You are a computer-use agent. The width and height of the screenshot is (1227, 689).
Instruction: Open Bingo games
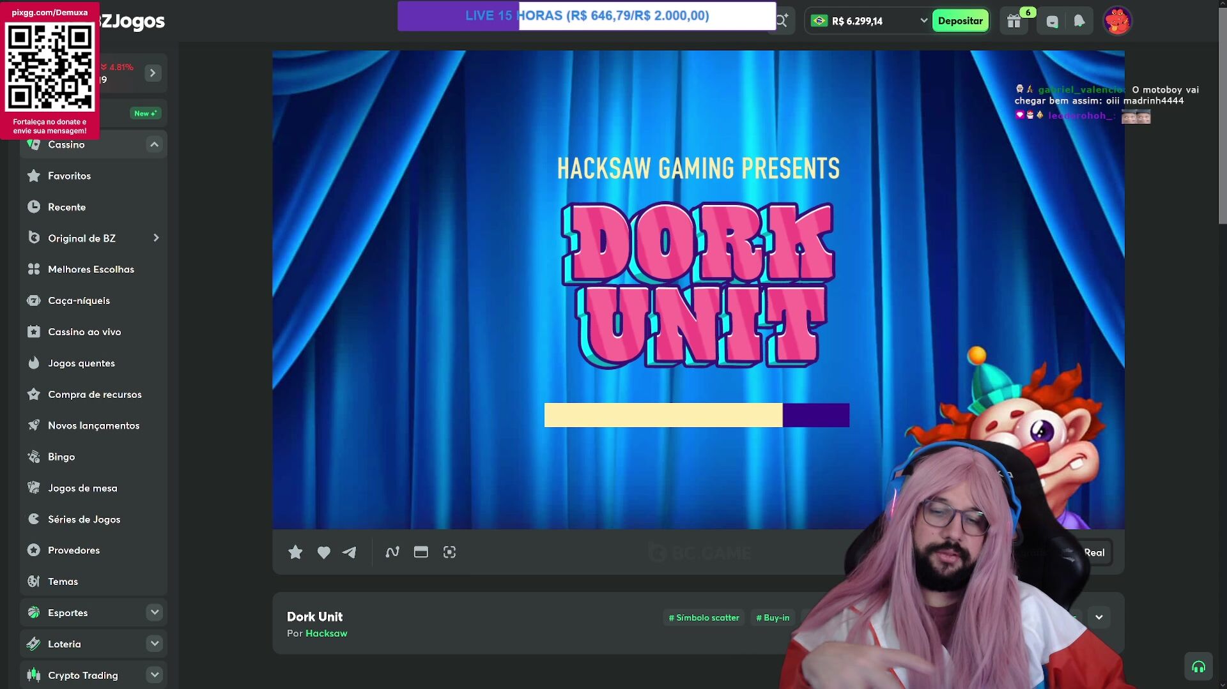tap(93, 457)
